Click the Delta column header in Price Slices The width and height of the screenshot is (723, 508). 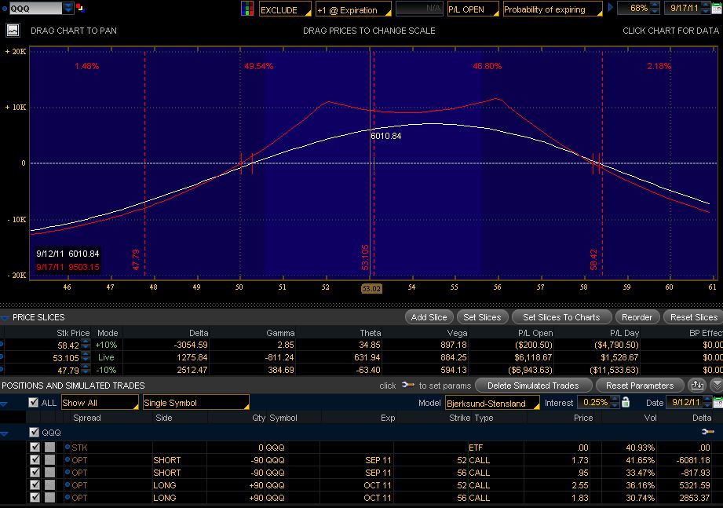pyautogui.click(x=199, y=332)
